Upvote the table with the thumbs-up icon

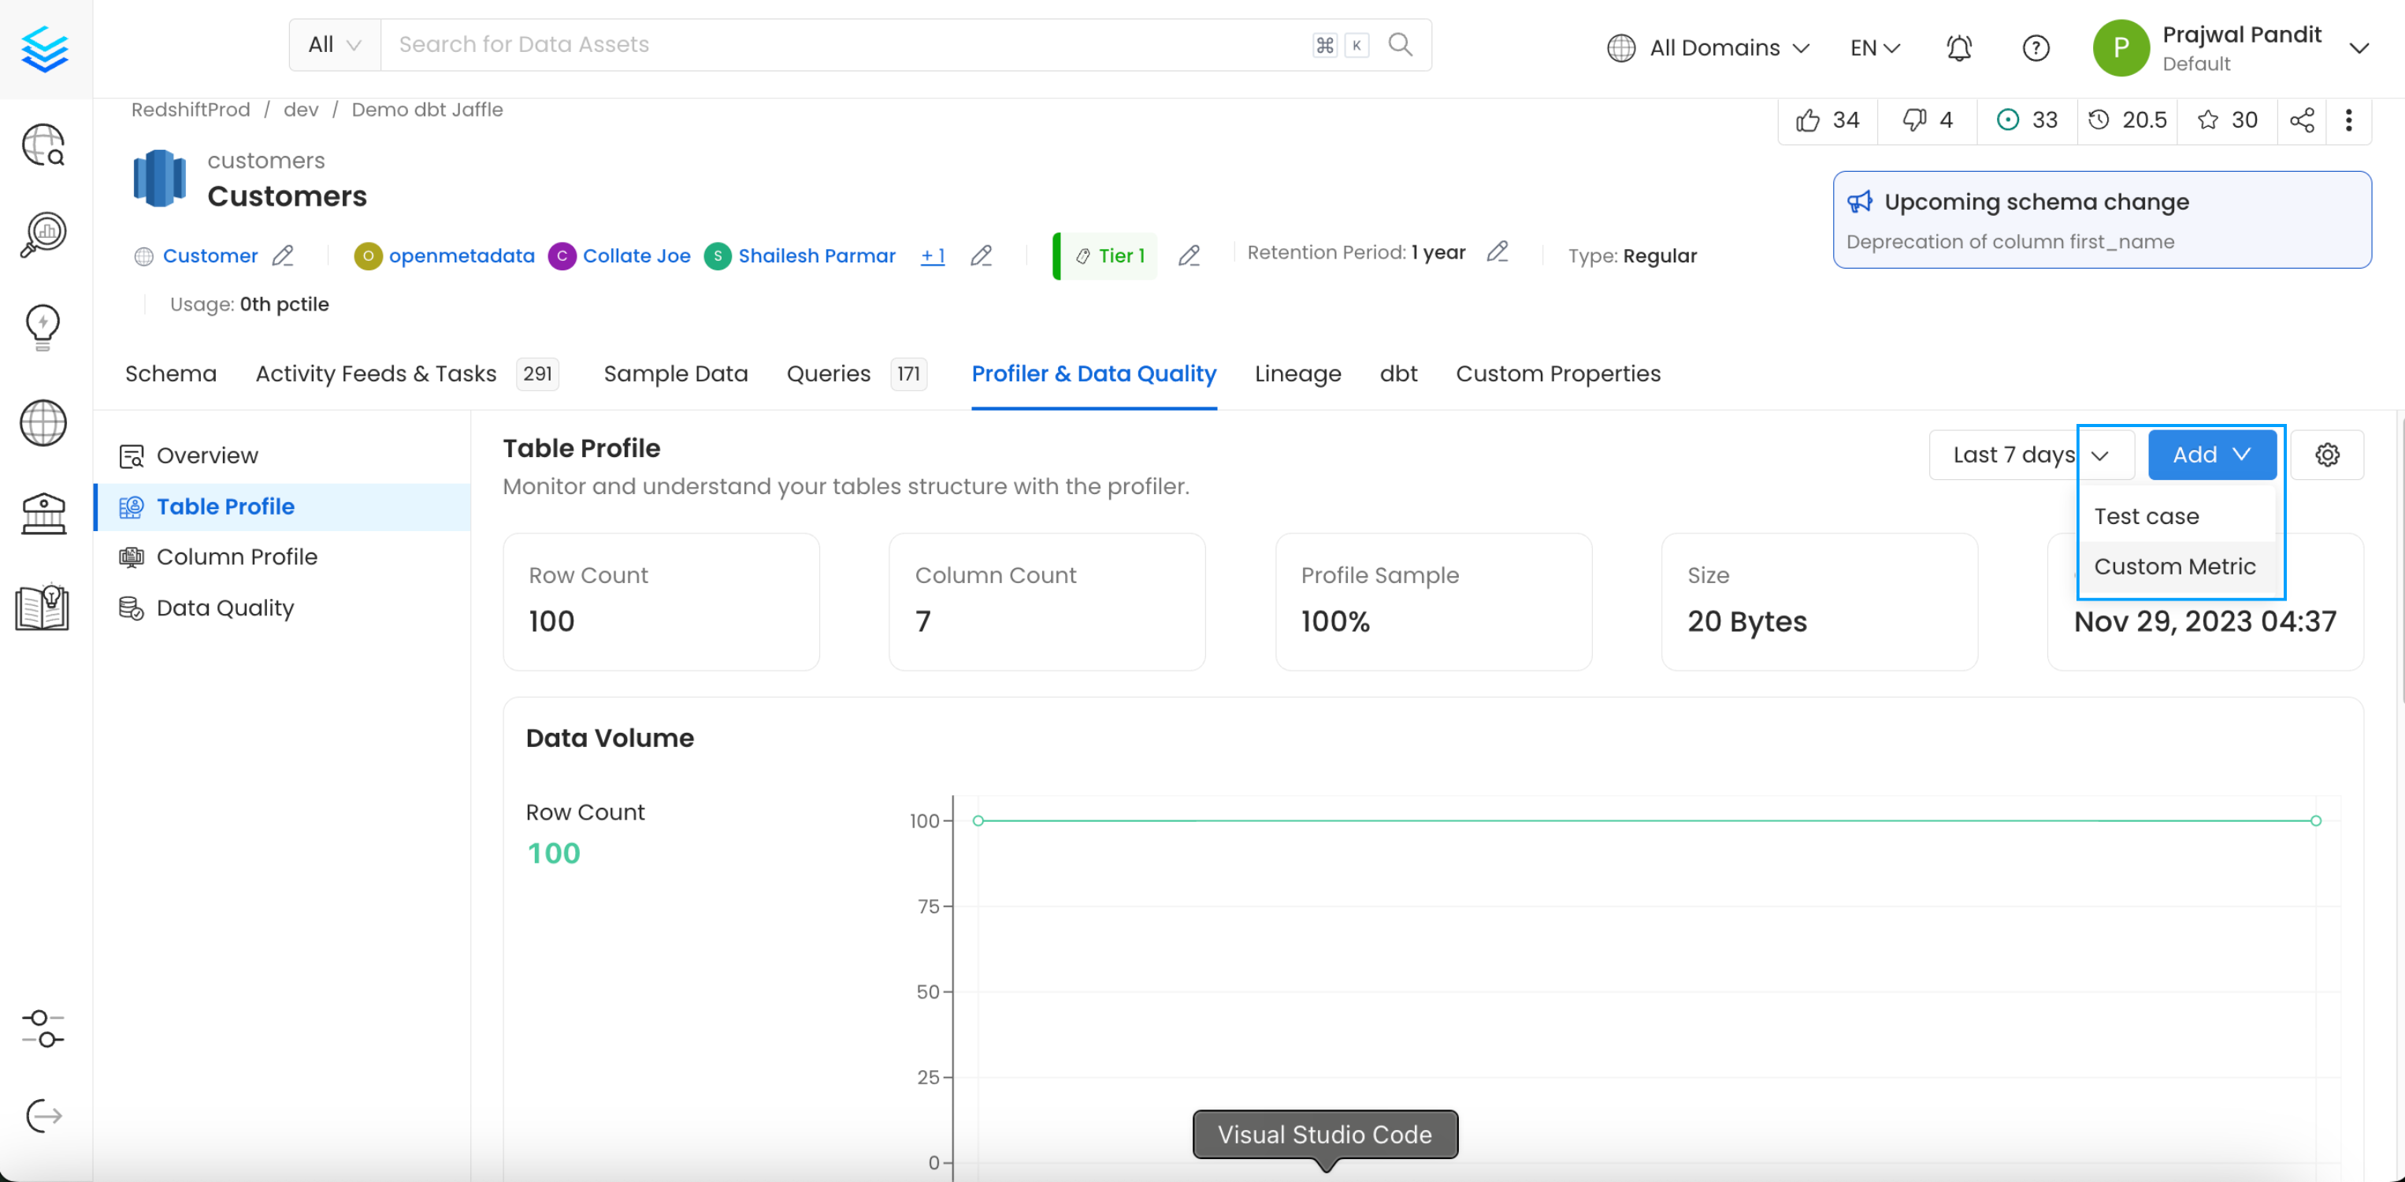[1809, 120]
